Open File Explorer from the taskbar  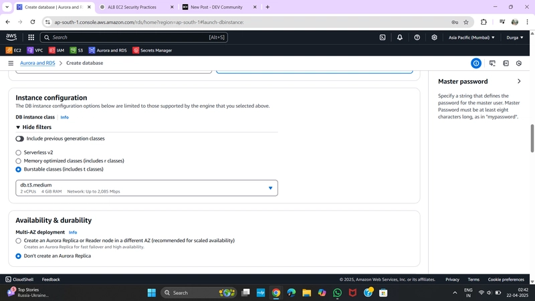pos(306,293)
